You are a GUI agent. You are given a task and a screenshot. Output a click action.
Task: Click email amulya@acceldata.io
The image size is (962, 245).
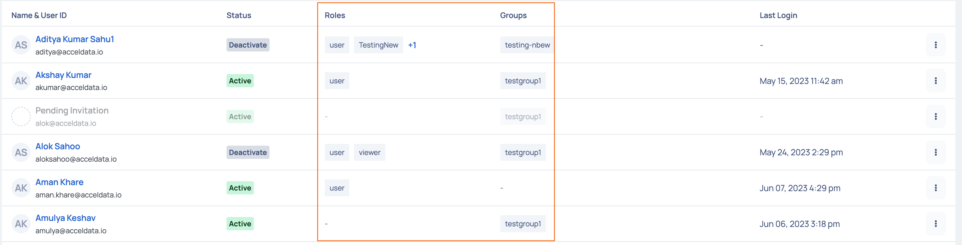pyautogui.click(x=71, y=231)
